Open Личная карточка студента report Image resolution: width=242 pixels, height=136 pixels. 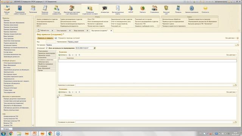pos(96,26)
